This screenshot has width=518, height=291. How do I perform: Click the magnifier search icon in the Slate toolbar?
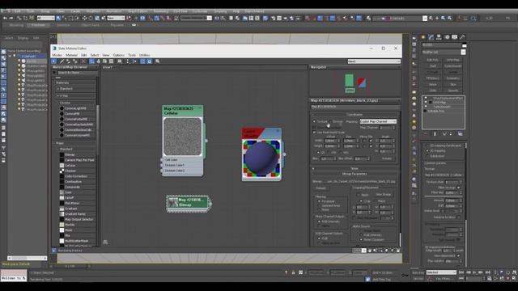158,61
